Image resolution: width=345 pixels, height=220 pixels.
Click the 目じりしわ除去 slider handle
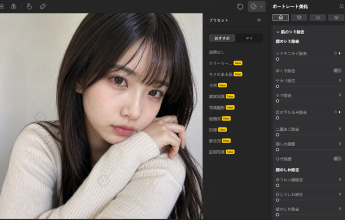coord(277,200)
